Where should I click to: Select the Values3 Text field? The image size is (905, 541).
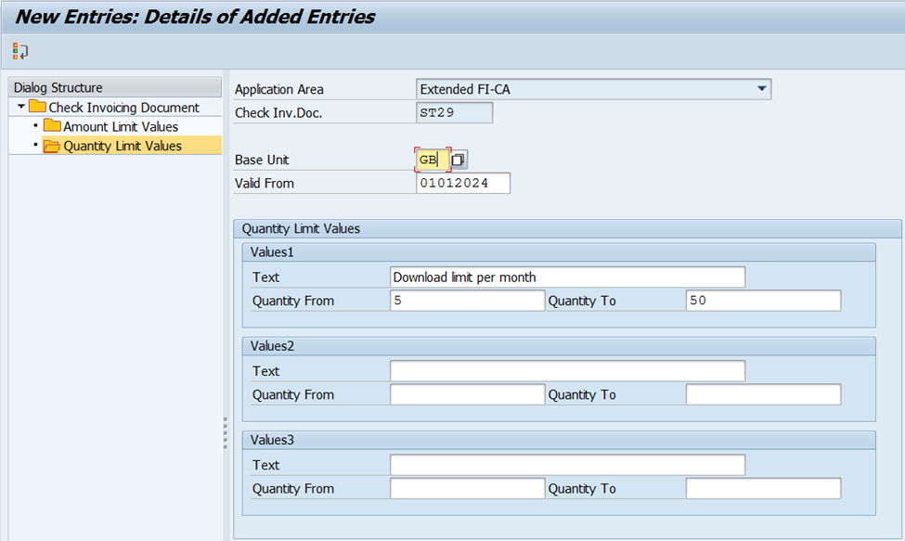pos(567,465)
